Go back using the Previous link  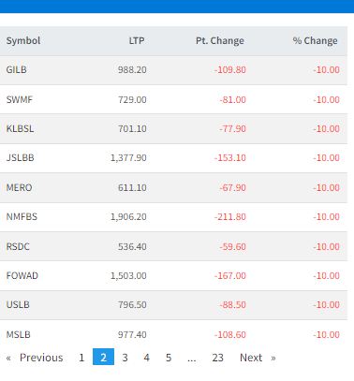[x=35, y=358]
